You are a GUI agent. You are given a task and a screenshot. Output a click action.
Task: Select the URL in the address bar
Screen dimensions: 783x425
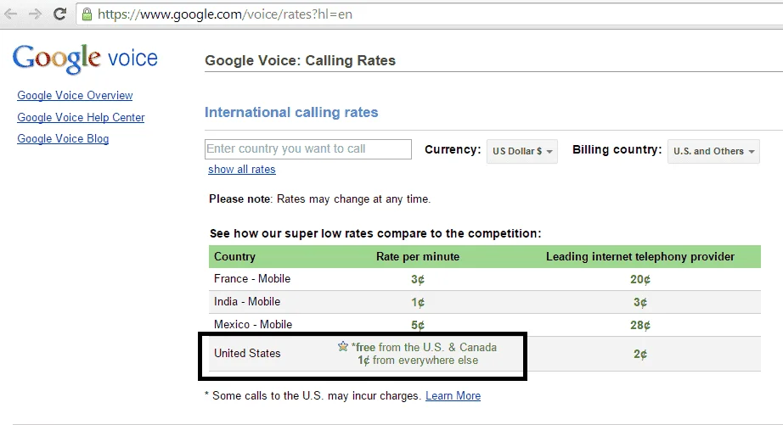[x=225, y=14]
